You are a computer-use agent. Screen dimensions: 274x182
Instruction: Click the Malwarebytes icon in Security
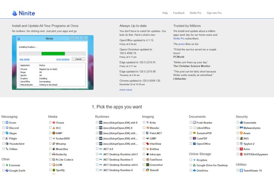[241, 128]
